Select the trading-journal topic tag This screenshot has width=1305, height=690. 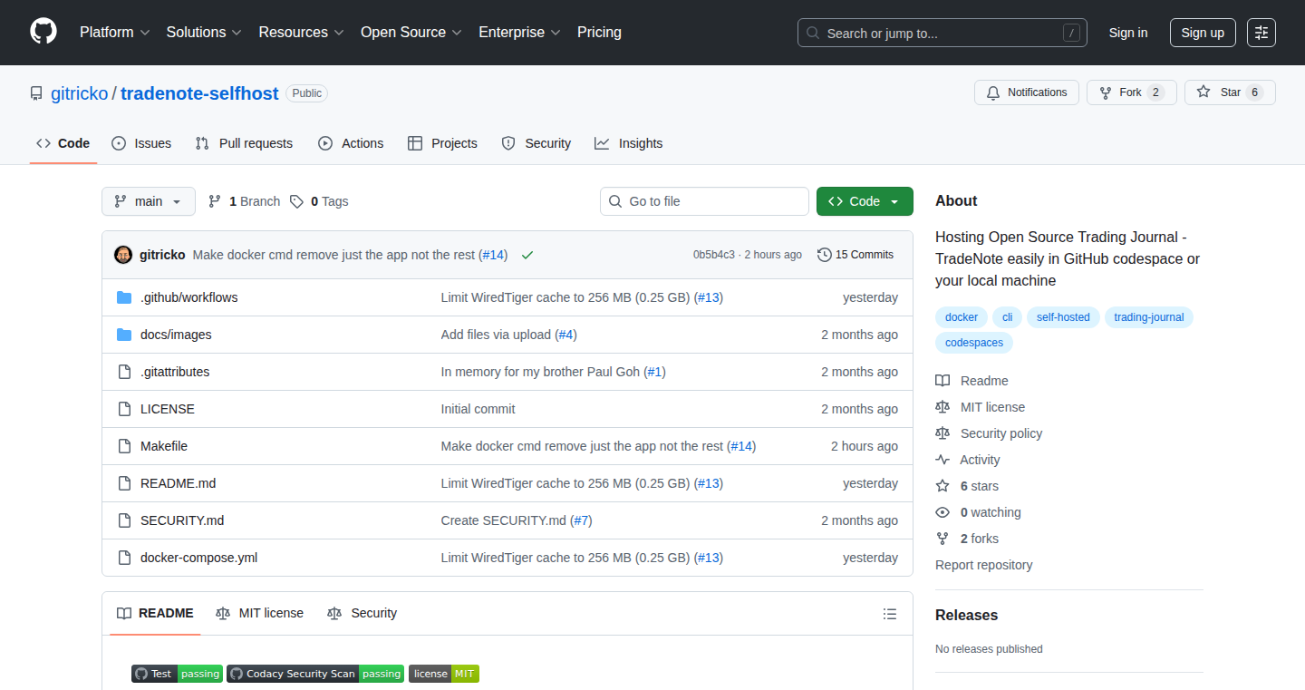click(1149, 317)
